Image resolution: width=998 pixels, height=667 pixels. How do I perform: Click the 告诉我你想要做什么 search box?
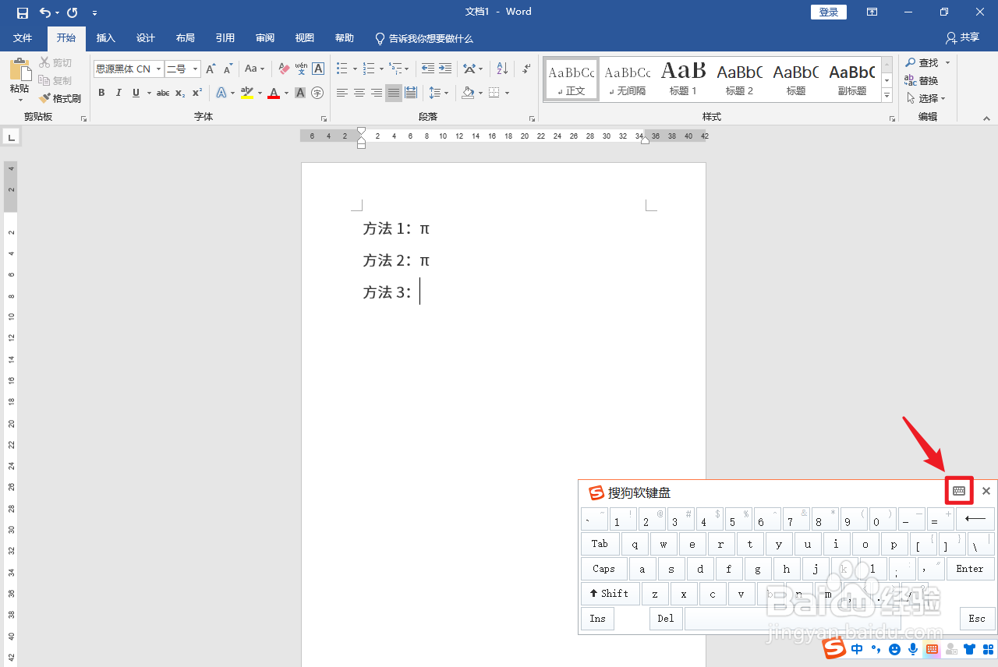tap(424, 38)
